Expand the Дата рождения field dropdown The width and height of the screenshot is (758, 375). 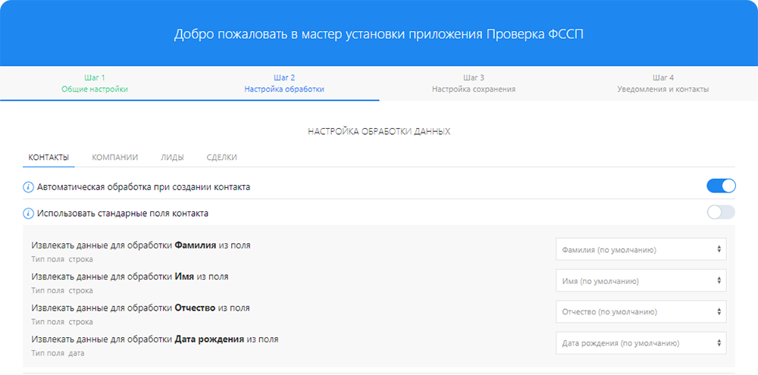point(641,342)
